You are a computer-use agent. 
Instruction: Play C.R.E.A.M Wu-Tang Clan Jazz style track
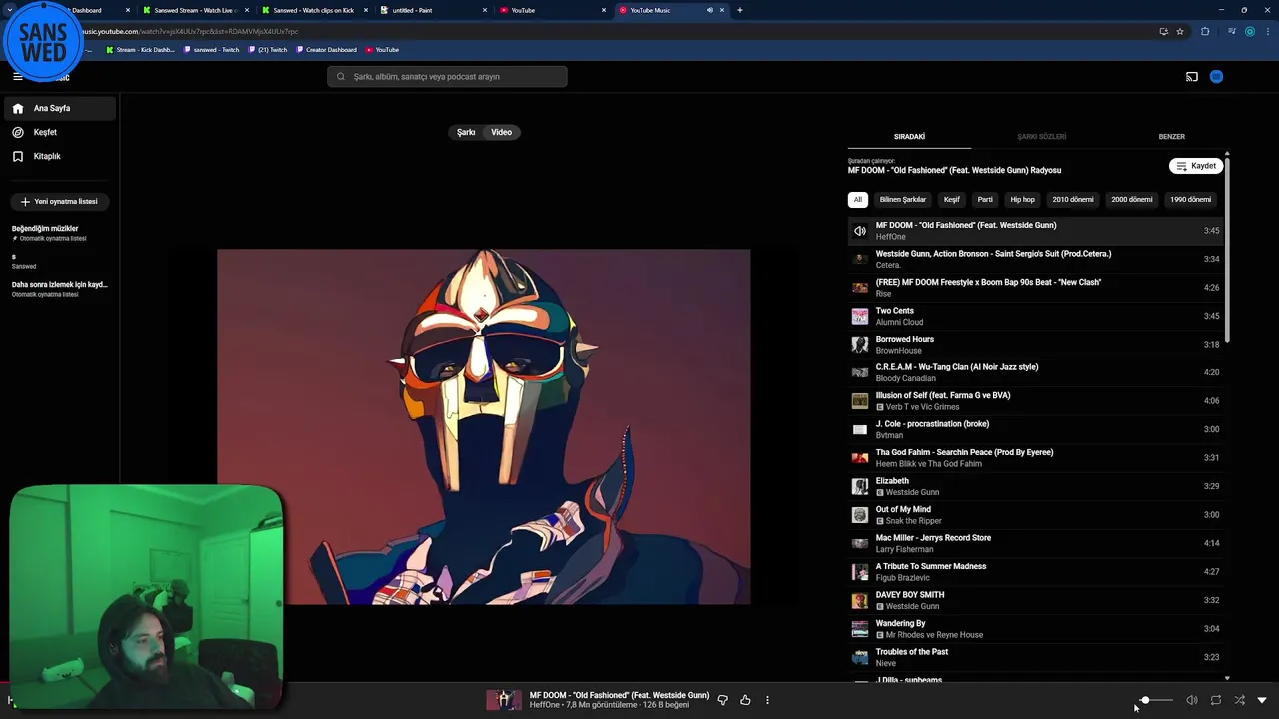(1036, 372)
